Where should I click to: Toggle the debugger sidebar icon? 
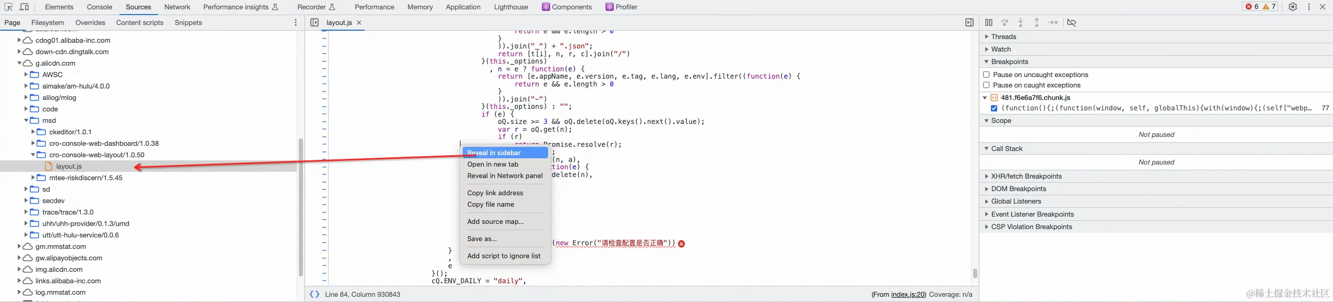pos(970,22)
